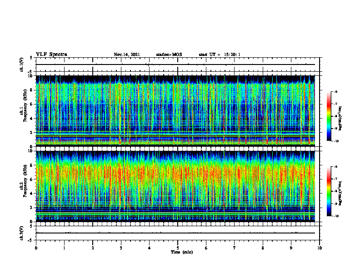The image size is (360, 278).
Task: Click the time axis tick label "10"
Action: coord(320,248)
